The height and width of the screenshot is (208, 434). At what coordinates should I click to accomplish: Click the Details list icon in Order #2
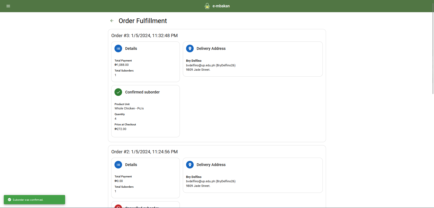[118, 165]
